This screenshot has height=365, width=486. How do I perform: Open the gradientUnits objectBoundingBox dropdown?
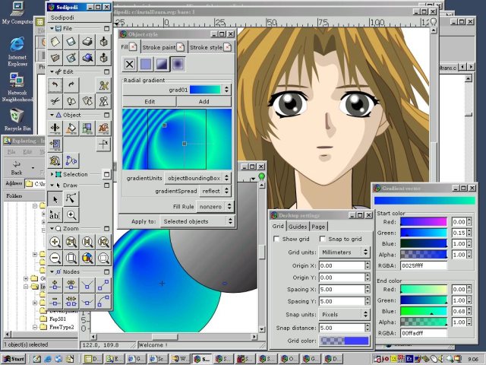pos(197,178)
